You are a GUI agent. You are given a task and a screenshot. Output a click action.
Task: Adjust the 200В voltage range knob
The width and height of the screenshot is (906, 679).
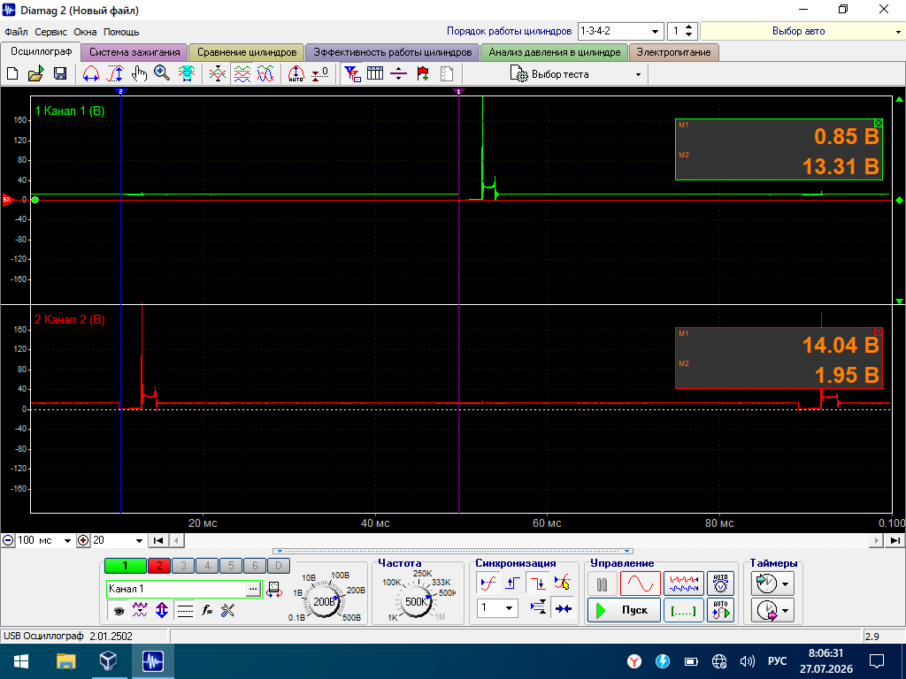pos(324,601)
